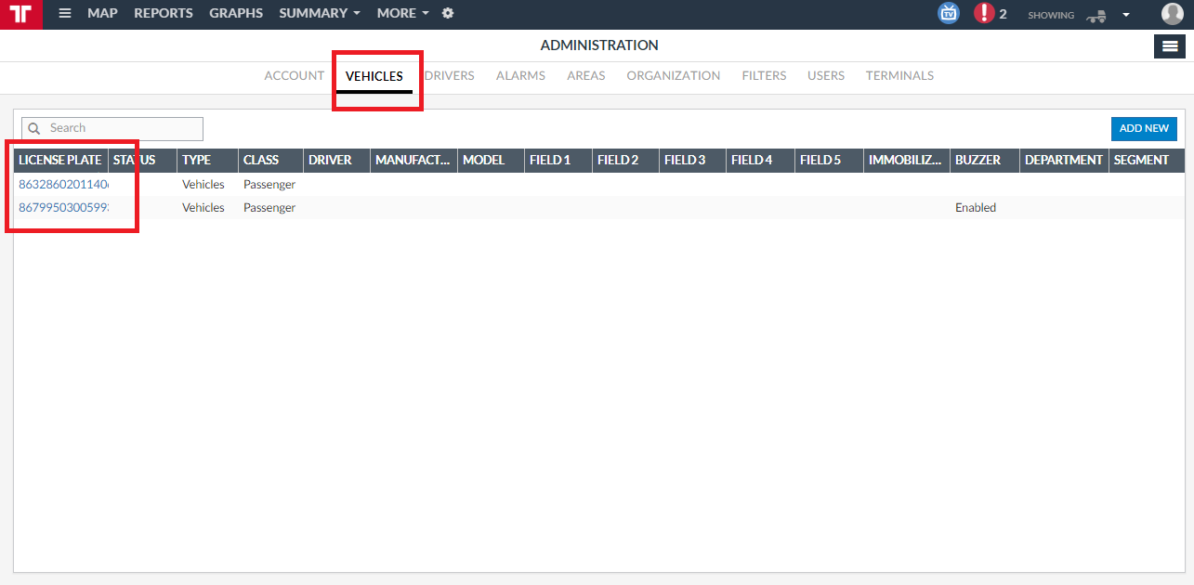The width and height of the screenshot is (1194, 585).
Task: Open settings via the gear icon
Action: [448, 14]
